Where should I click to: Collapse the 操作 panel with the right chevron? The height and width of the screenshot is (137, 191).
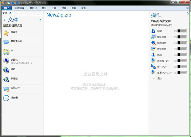(188, 13)
